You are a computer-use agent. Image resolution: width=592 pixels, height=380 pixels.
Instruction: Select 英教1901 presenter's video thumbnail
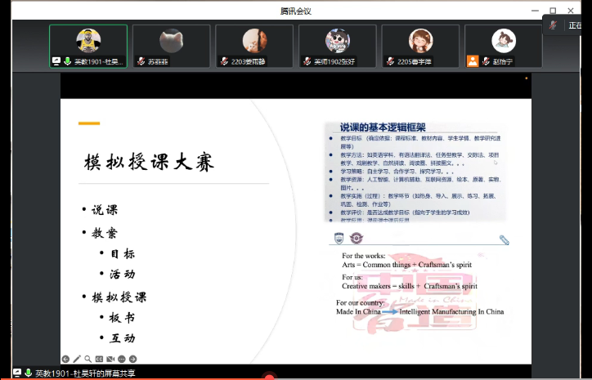click(88, 41)
